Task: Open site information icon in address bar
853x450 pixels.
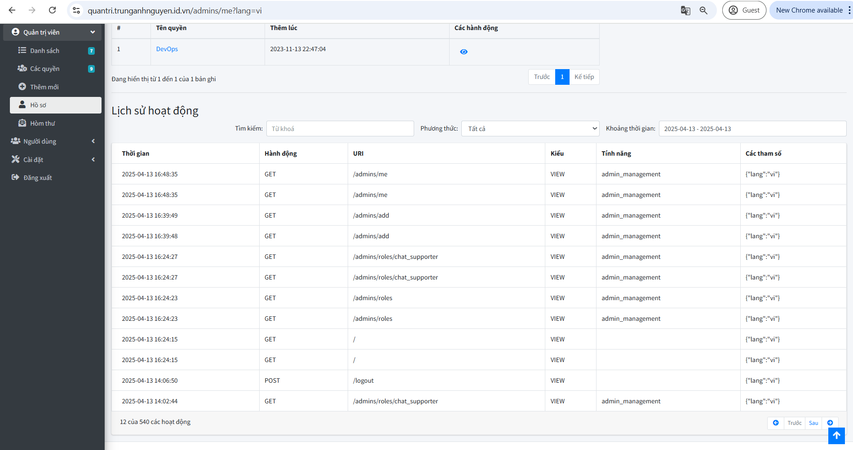Action: 76,10
